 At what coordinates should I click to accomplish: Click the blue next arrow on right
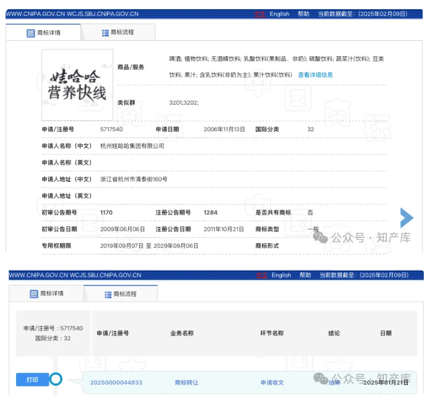[x=406, y=218]
